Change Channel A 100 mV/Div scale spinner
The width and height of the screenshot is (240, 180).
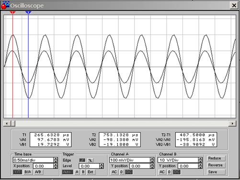point(152,160)
